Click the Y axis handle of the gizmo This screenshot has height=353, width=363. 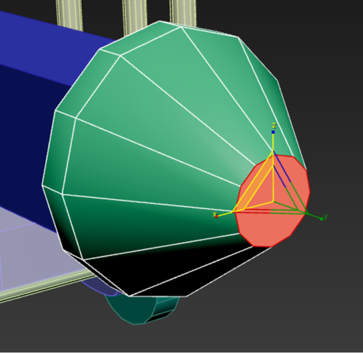pos(321,219)
